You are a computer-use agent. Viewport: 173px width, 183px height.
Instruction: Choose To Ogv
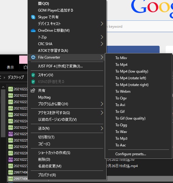tap(139, 98)
